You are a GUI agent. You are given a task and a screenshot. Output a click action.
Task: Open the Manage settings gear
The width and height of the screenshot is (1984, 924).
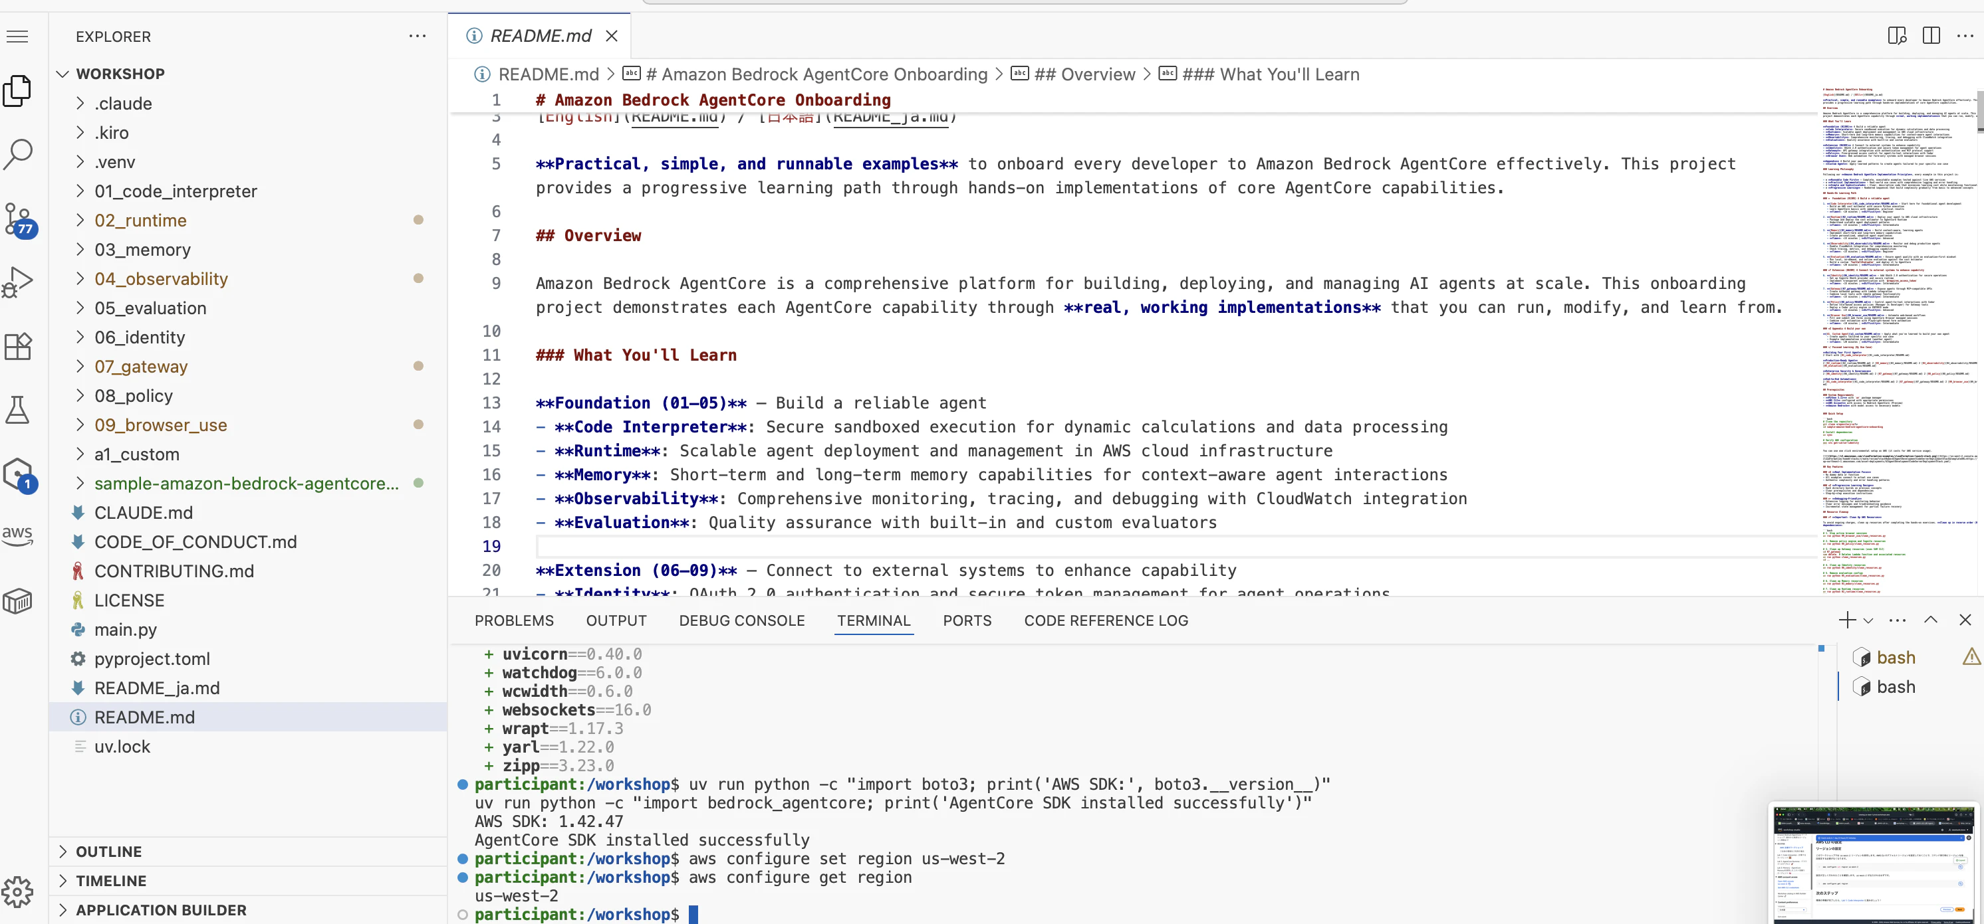pyautogui.click(x=18, y=891)
